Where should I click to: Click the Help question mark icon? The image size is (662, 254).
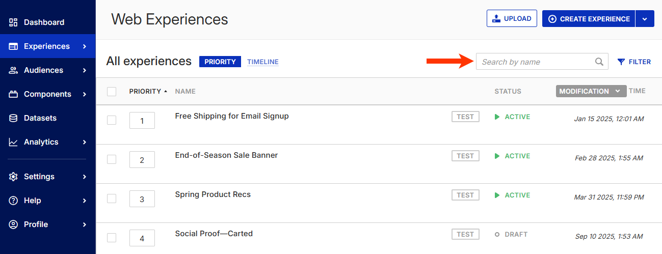click(14, 201)
